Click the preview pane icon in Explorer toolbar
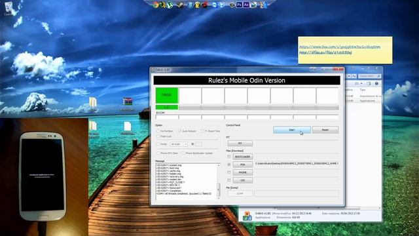Image resolution: width=419 pixels, height=236 pixels. point(369,83)
